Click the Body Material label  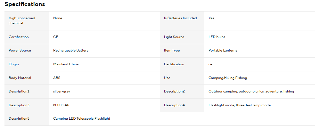coord(20,78)
